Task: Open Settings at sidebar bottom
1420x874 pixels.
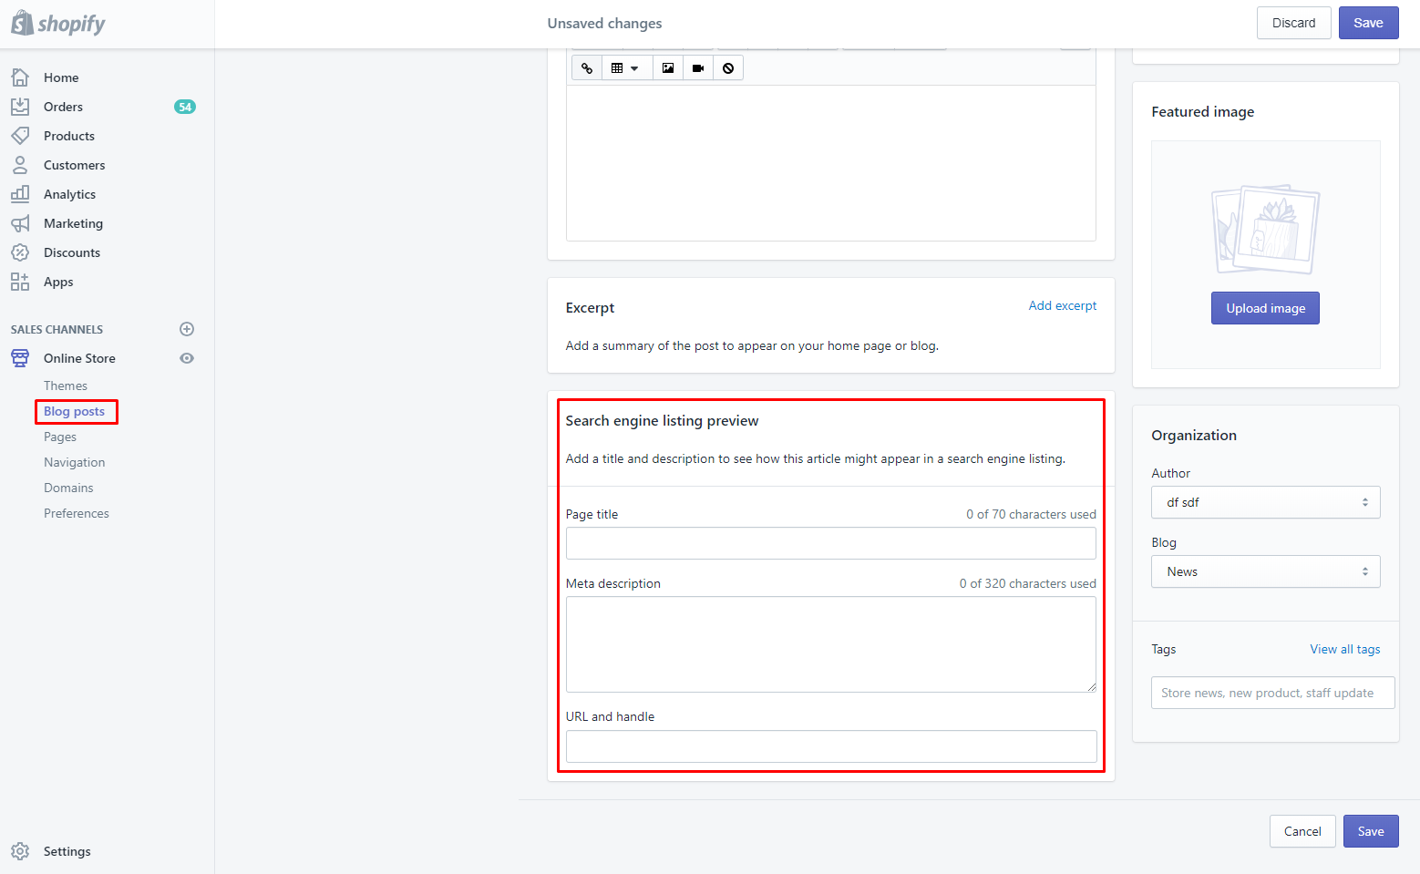Action: 67,851
